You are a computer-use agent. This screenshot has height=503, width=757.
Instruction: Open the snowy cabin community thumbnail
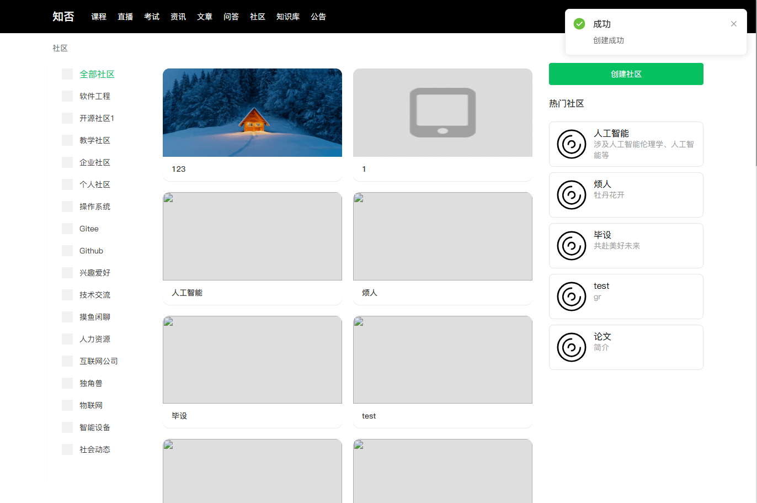tap(252, 113)
